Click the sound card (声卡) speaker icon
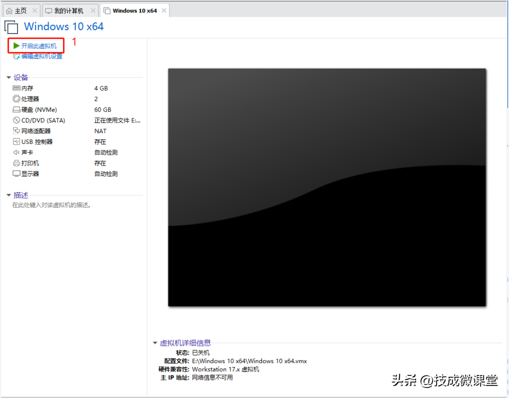Viewport: 509px width, 398px height. (16, 152)
